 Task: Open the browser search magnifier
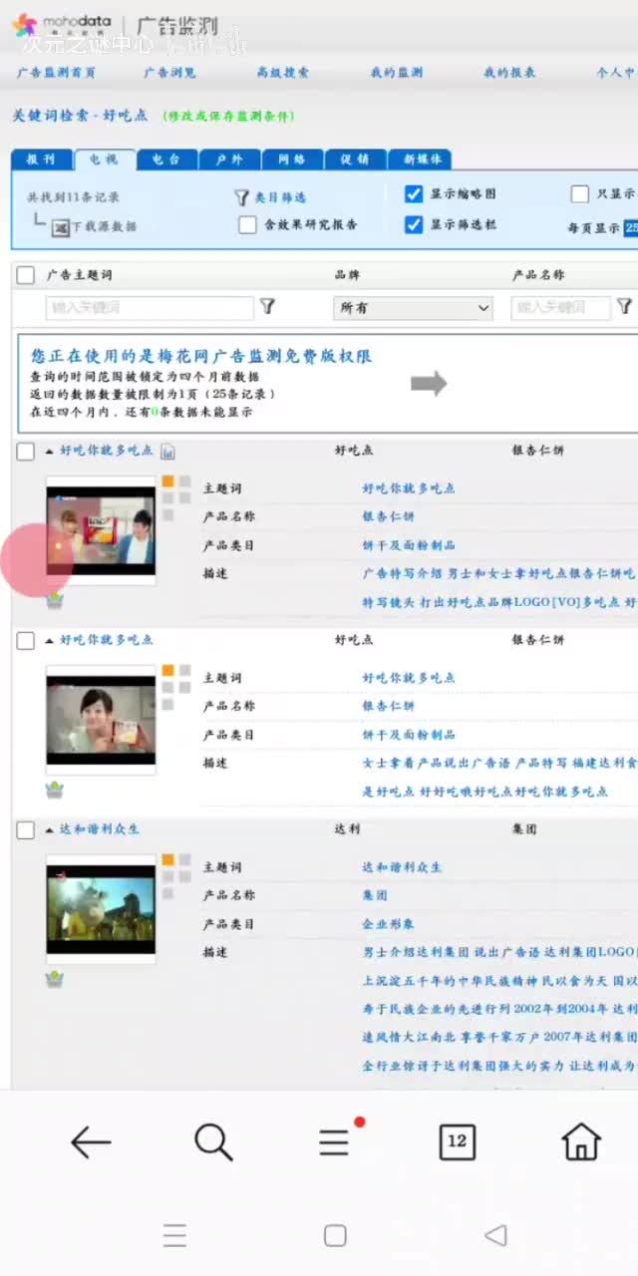[x=213, y=1142]
